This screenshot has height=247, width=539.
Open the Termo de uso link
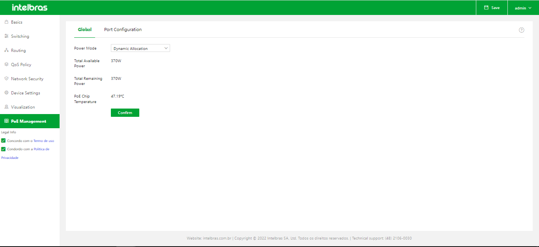[x=43, y=141]
